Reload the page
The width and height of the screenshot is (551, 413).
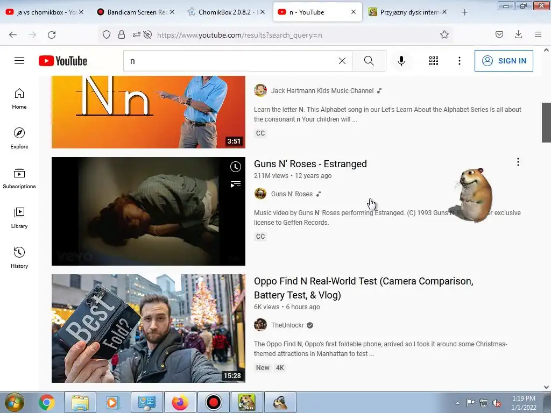pos(52,35)
